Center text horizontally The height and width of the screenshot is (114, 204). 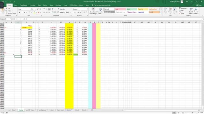point(47,12)
